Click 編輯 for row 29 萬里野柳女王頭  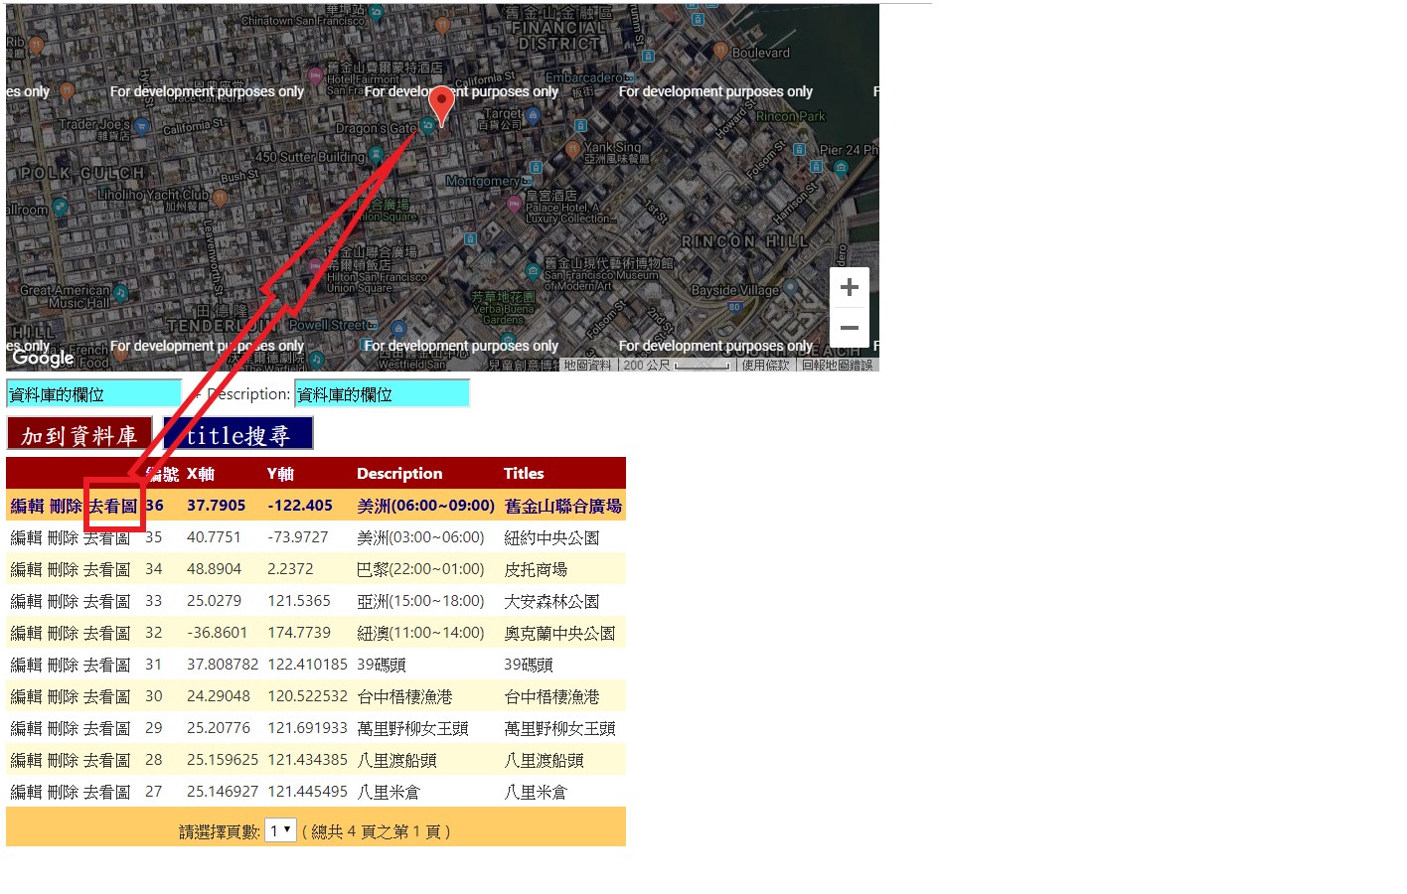coord(27,728)
